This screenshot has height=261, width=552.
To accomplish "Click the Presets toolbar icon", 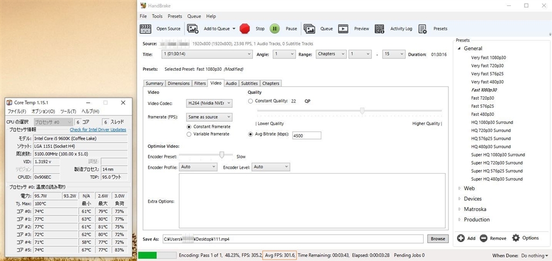I will click(423, 29).
